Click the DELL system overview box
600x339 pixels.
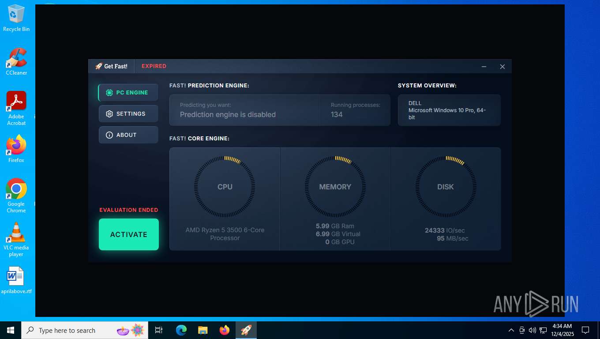[449, 110]
